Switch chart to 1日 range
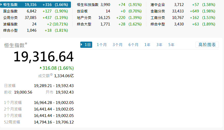The width and height of the screenshot is (224, 130). (86, 45)
